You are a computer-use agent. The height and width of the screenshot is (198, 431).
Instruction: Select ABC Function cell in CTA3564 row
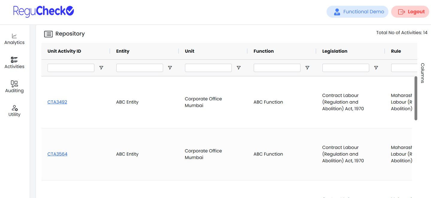pyautogui.click(x=268, y=154)
